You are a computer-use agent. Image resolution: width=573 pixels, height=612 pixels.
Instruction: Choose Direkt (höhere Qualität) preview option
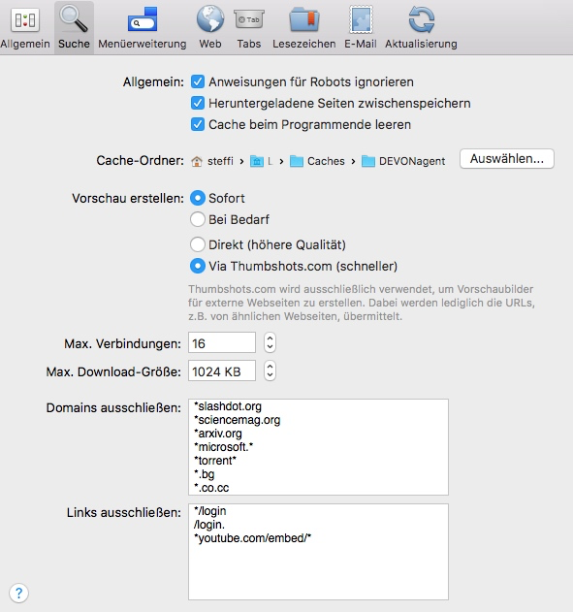click(x=198, y=244)
